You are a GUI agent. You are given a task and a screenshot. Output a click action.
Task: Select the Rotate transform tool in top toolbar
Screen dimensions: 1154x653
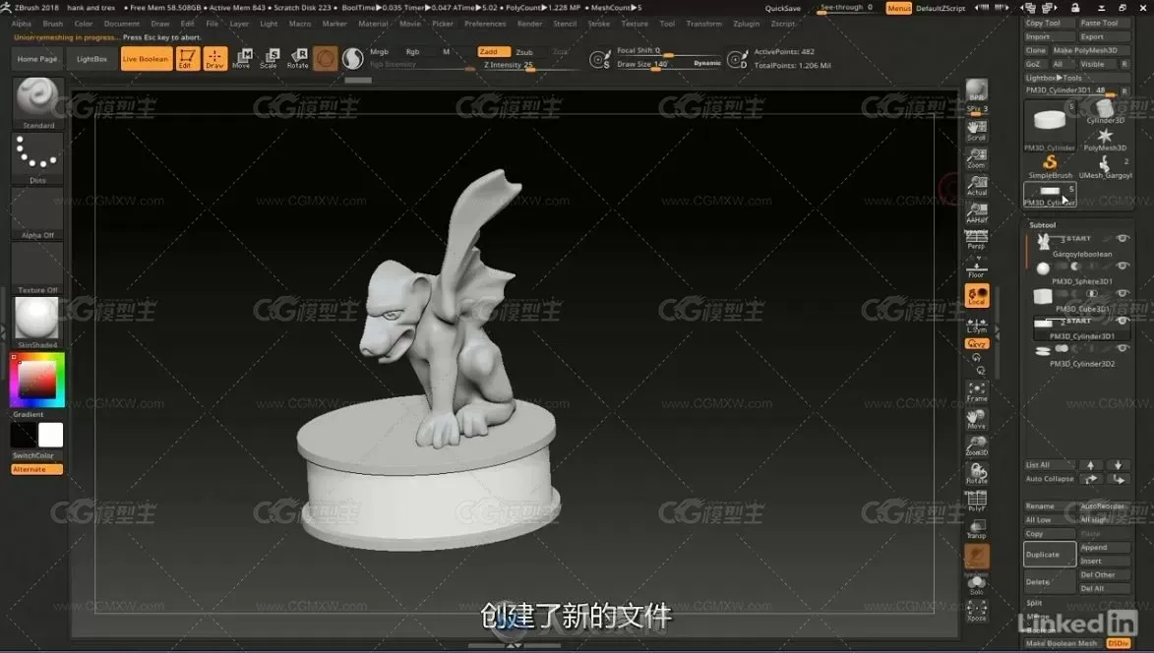(x=297, y=59)
